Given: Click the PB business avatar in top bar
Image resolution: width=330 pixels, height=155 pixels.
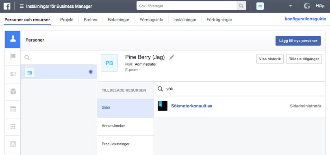Looking at the screenshot, I should tap(260, 6).
